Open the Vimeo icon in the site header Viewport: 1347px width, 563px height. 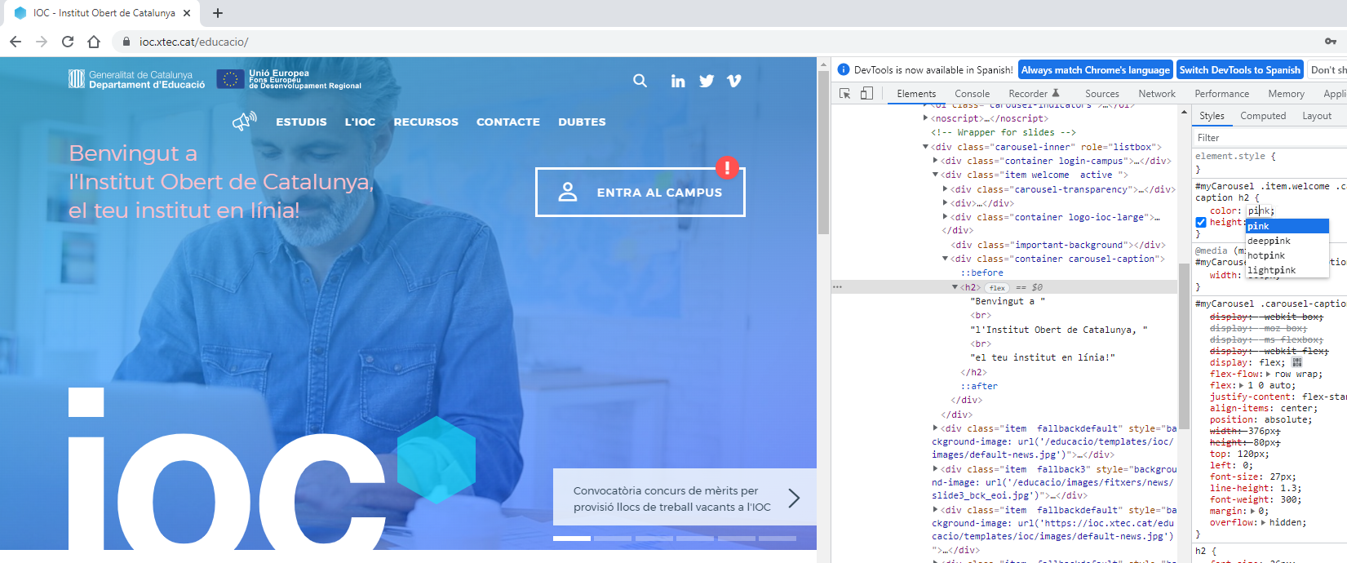(734, 81)
